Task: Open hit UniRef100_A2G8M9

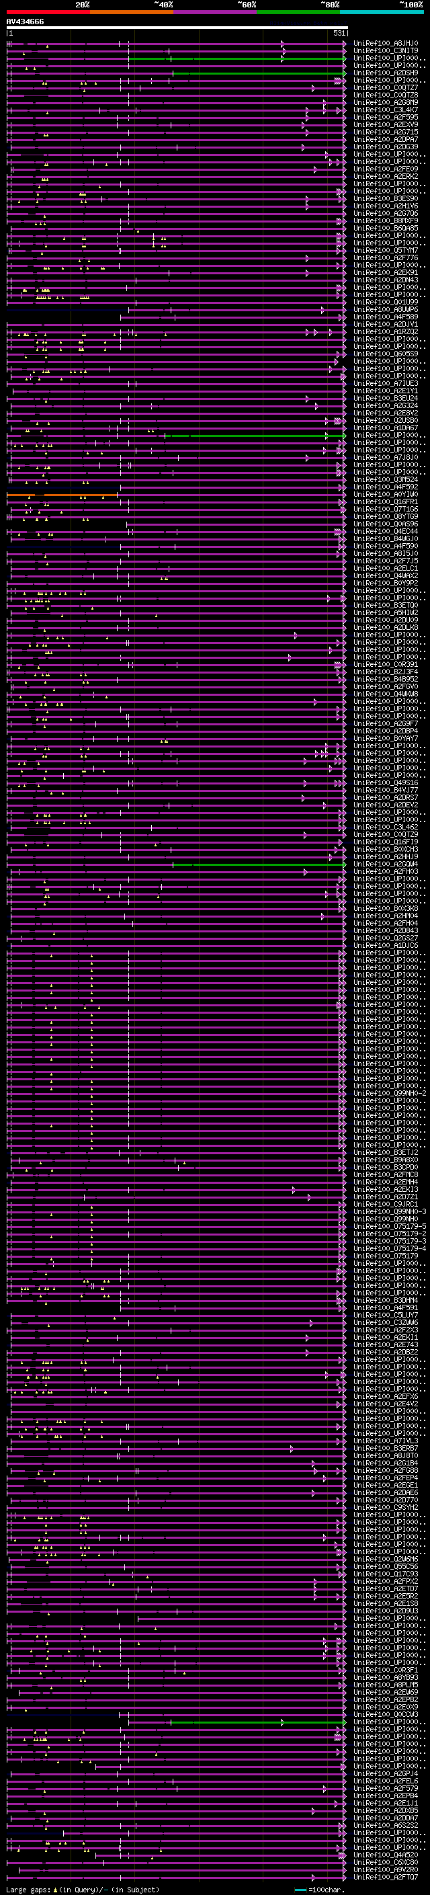Action: [x=386, y=102]
